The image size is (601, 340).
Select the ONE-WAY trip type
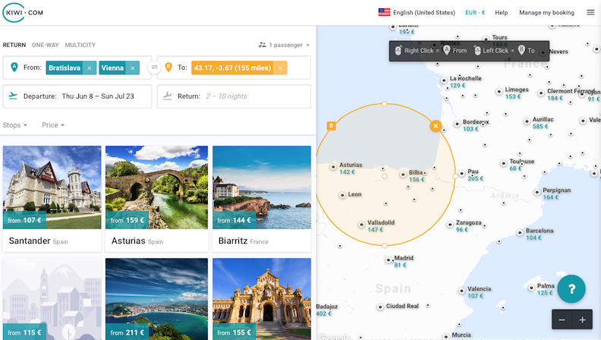pyautogui.click(x=46, y=45)
